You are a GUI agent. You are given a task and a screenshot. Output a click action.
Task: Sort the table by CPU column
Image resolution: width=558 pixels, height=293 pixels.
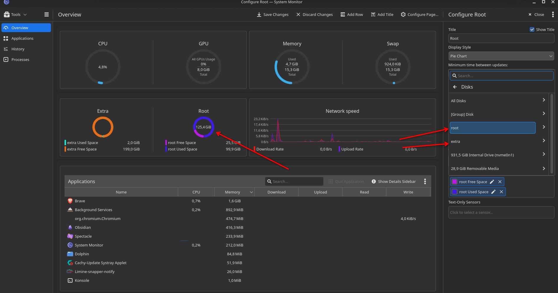coord(196,192)
